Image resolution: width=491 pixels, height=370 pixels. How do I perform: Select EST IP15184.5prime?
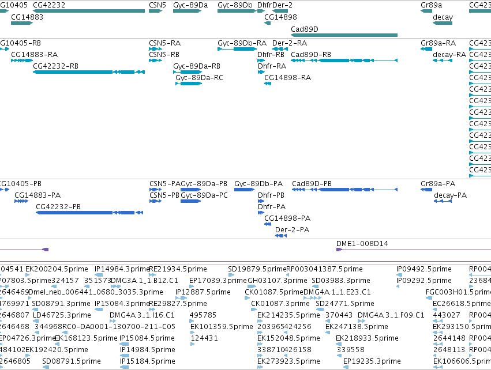(147, 362)
